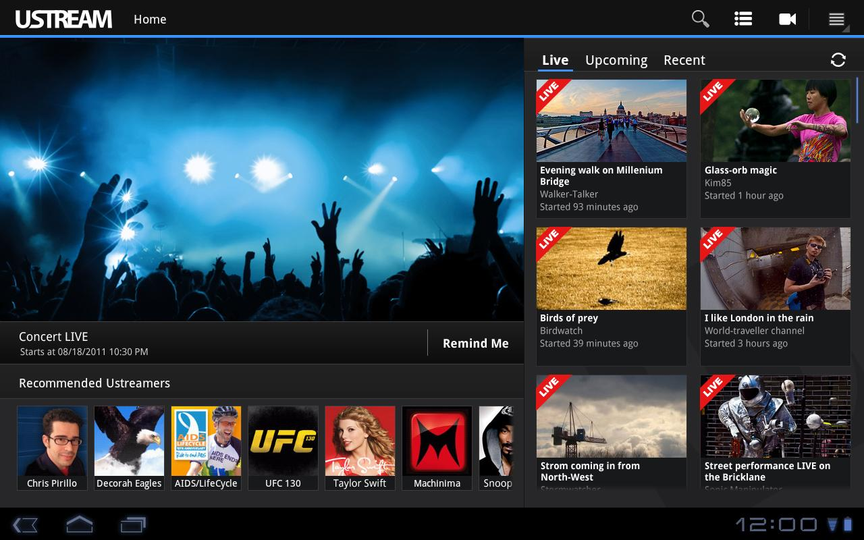Refresh the live streams list
The width and height of the screenshot is (864, 540).
pyautogui.click(x=838, y=60)
